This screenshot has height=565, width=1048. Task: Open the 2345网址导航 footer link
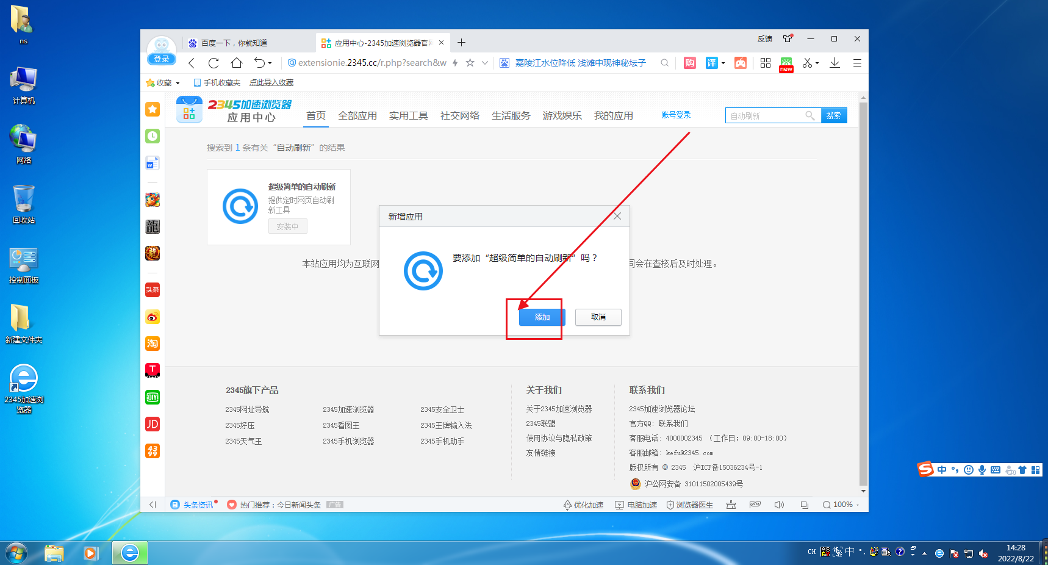click(247, 409)
